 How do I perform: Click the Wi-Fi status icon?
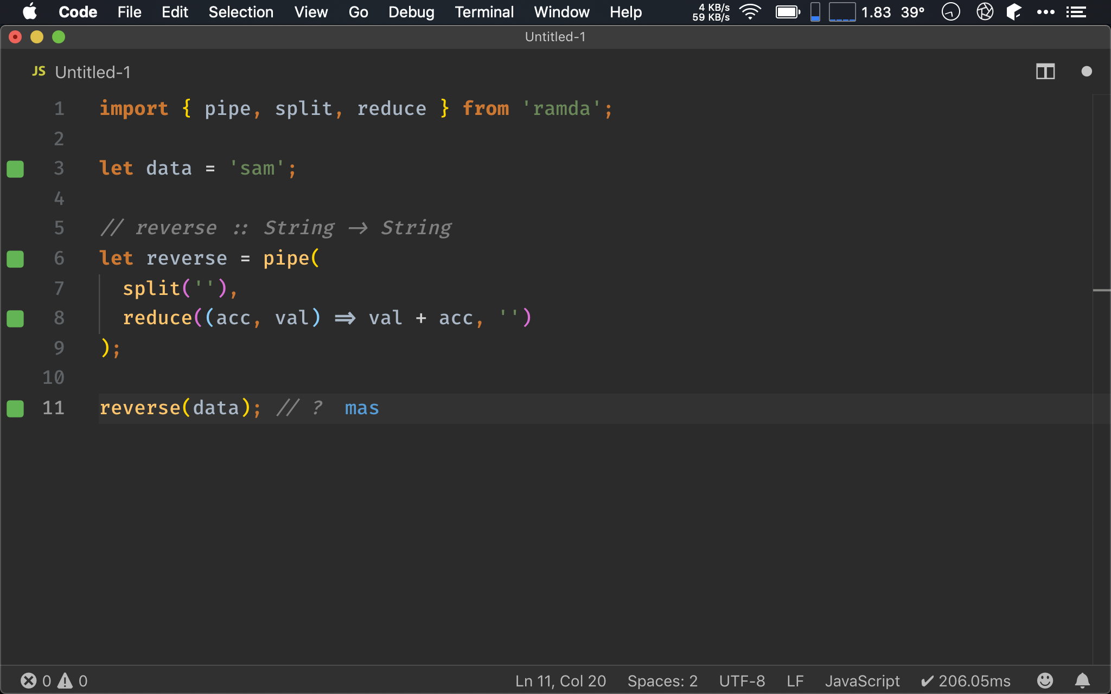(x=750, y=12)
